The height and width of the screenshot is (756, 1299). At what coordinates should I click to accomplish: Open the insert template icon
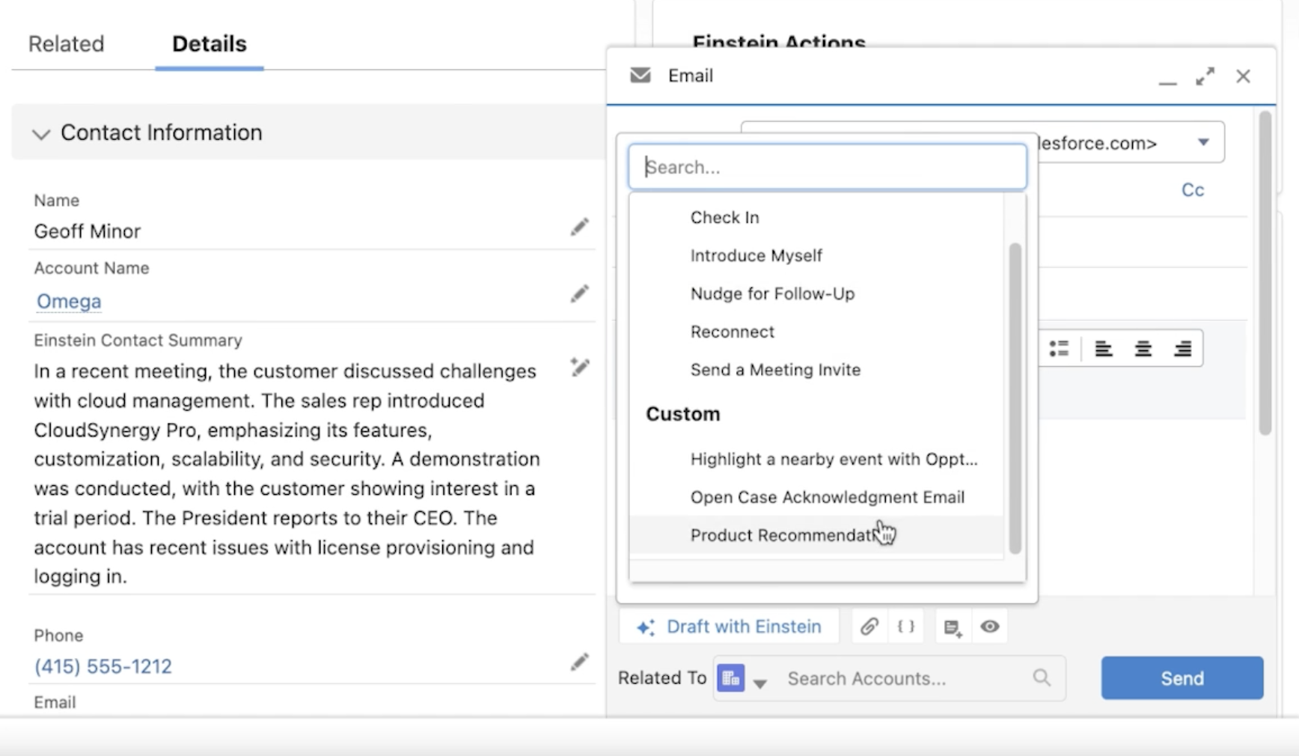tap(953, 627)
